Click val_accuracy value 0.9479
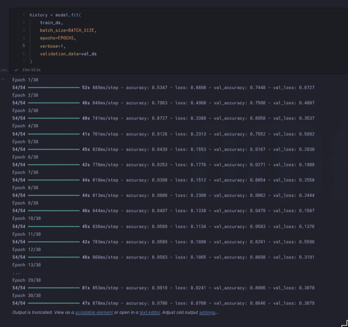This screenshot has width=348, height=327. (258, 211)
